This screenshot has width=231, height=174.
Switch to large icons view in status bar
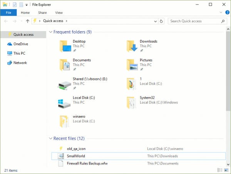[x=226, y=170]
